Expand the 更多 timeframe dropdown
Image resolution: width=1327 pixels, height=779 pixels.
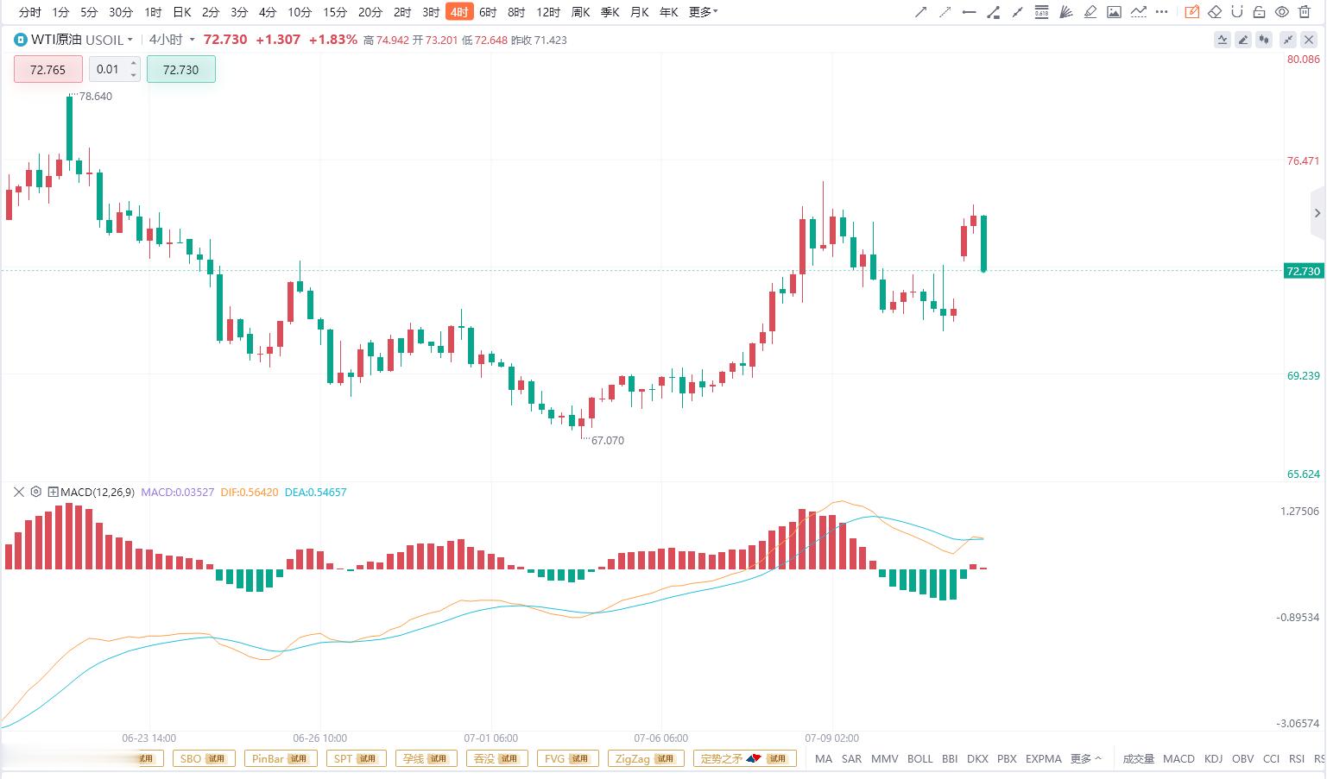pyautogui.click(x=703, y=12)
